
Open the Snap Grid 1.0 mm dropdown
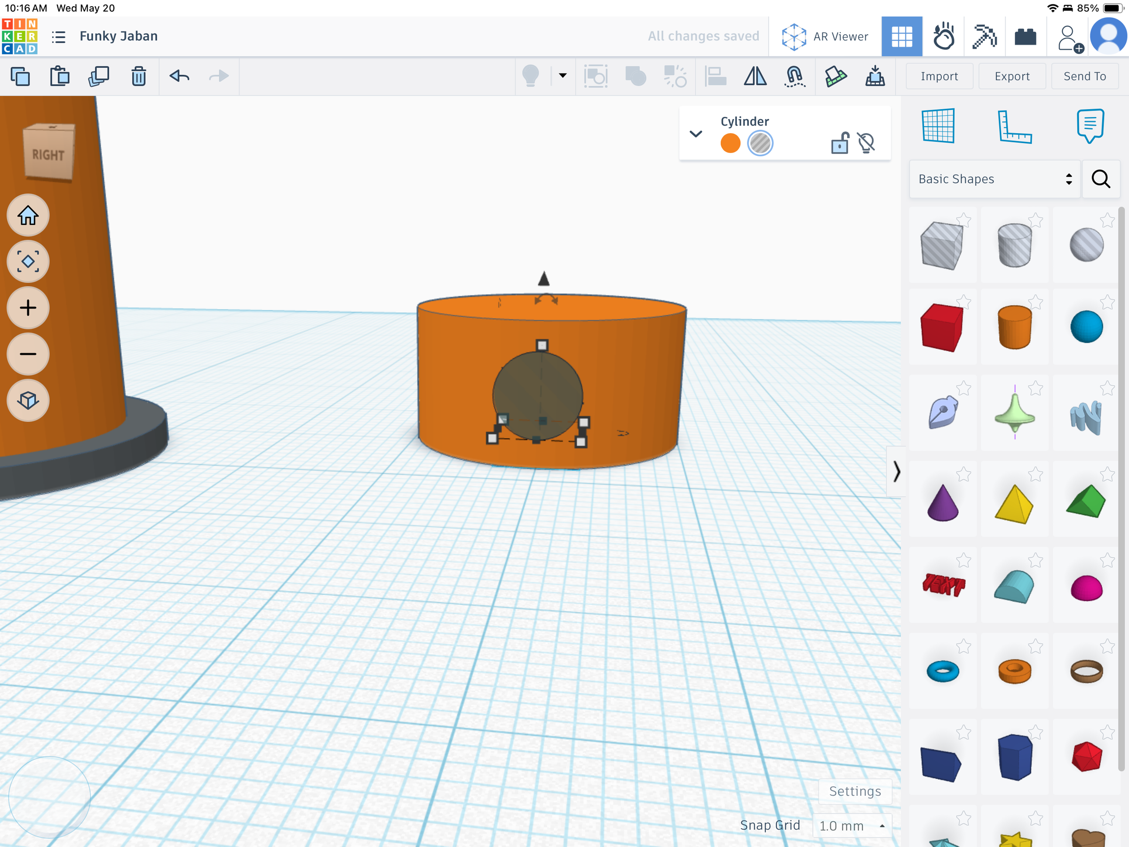pyautogui.click(x=851, y=825)
